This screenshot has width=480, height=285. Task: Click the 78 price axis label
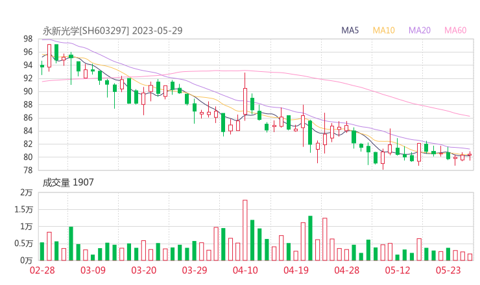pos(28,170)
